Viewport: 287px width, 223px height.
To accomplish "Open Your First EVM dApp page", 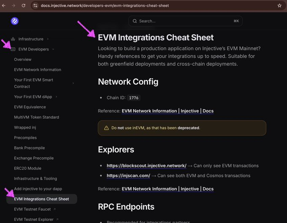I will pyautogui.click(x=33, y=97).
